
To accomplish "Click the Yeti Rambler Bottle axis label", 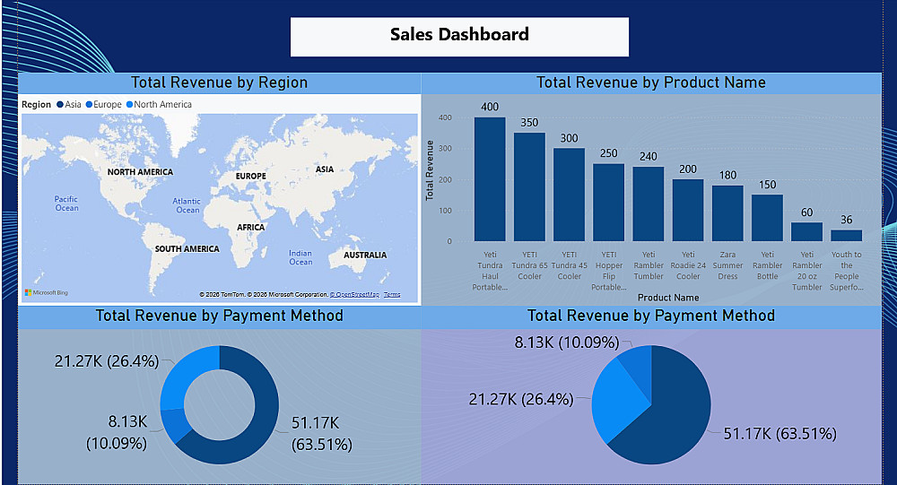I will pos(767,265).
